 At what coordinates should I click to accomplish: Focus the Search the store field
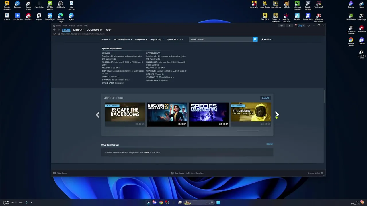(x=220, y=39)
